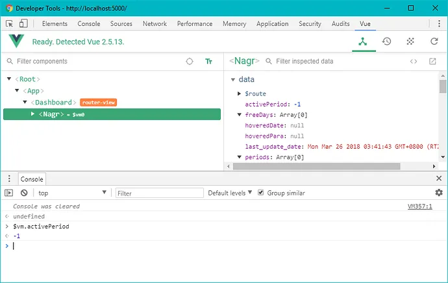Show console sidebar icon
The image size is (448, 283).
tap(9, 193)
